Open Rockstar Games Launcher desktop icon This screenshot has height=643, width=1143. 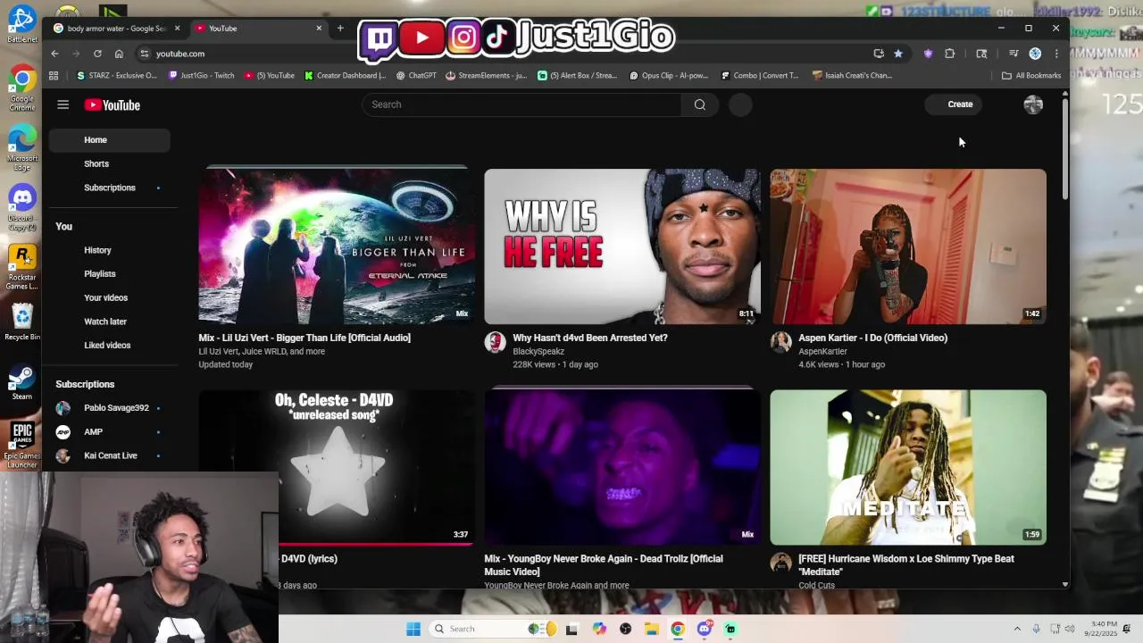tap(22, 268)
